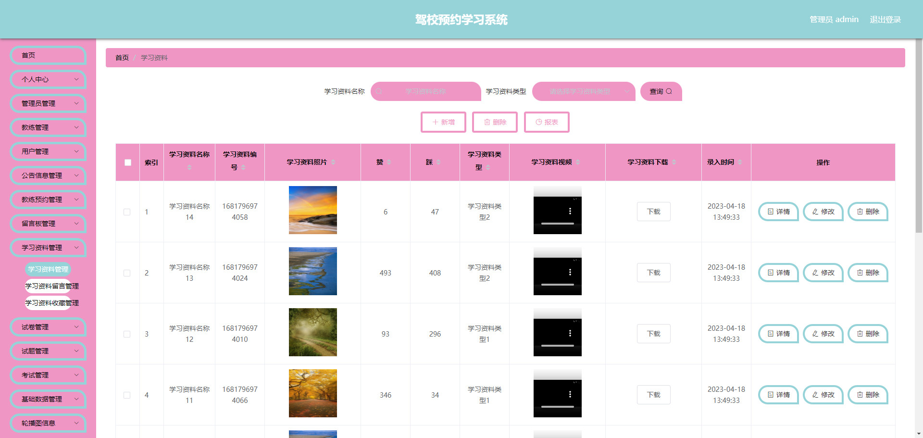The image size is (923, 438).
Task: Open video options menu in row 3
Action: (570, 334)
